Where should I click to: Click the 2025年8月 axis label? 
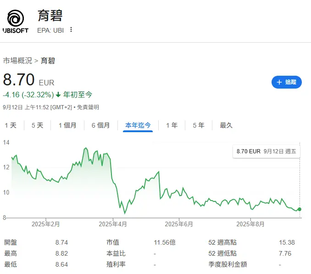pyautogui.click(x=250, y=224)
